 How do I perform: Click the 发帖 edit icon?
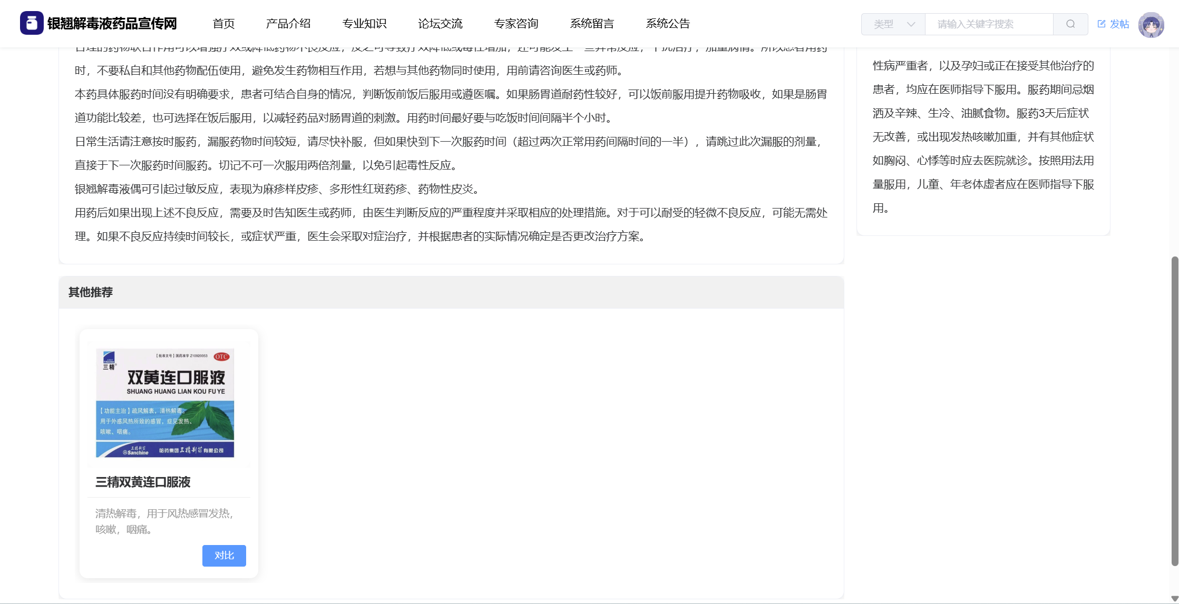1102,24
